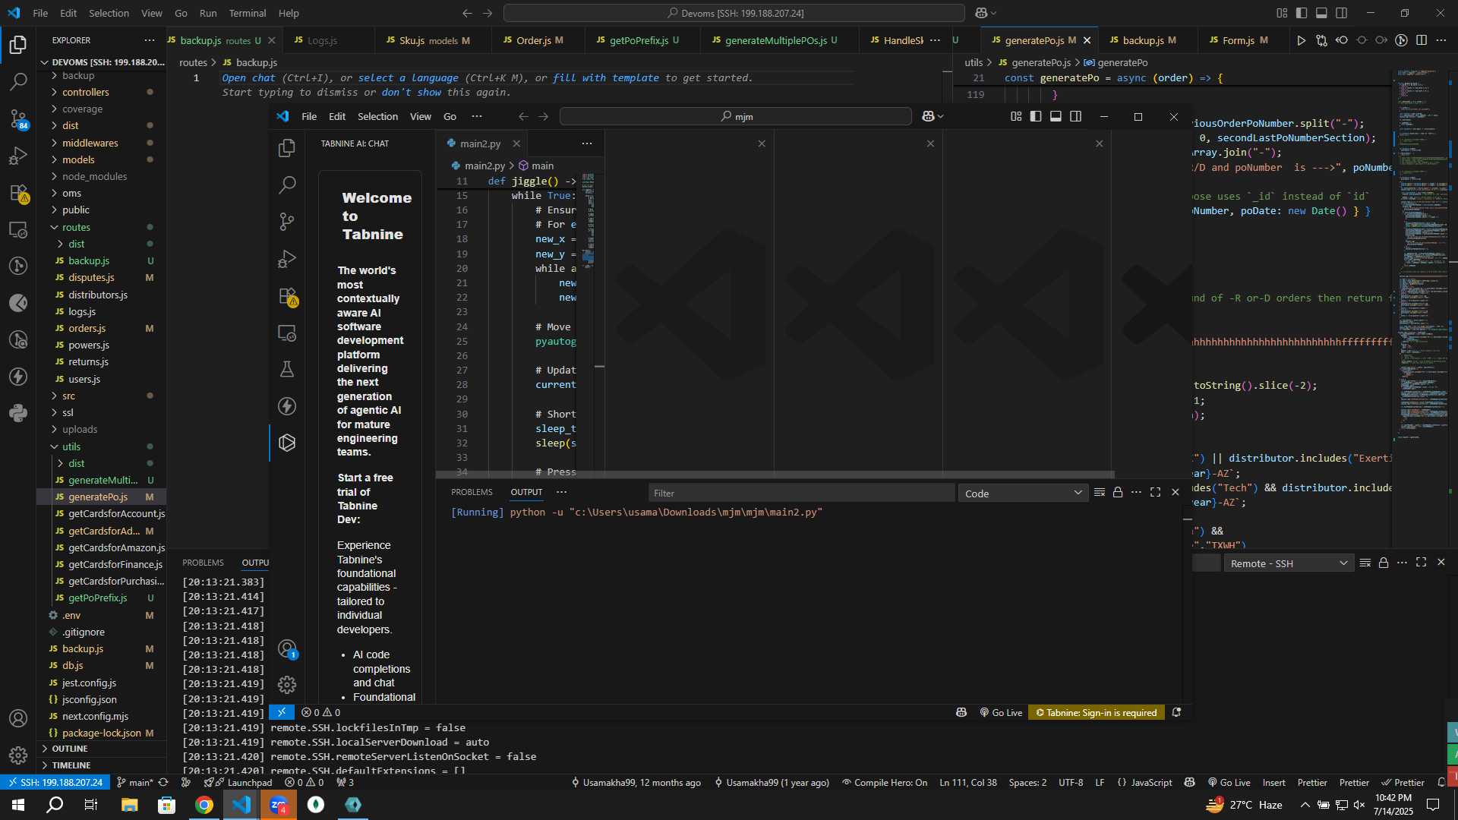1458x820 pixels.
Task: Open Accounts menu in Devoms window
Action: [18, 718]
